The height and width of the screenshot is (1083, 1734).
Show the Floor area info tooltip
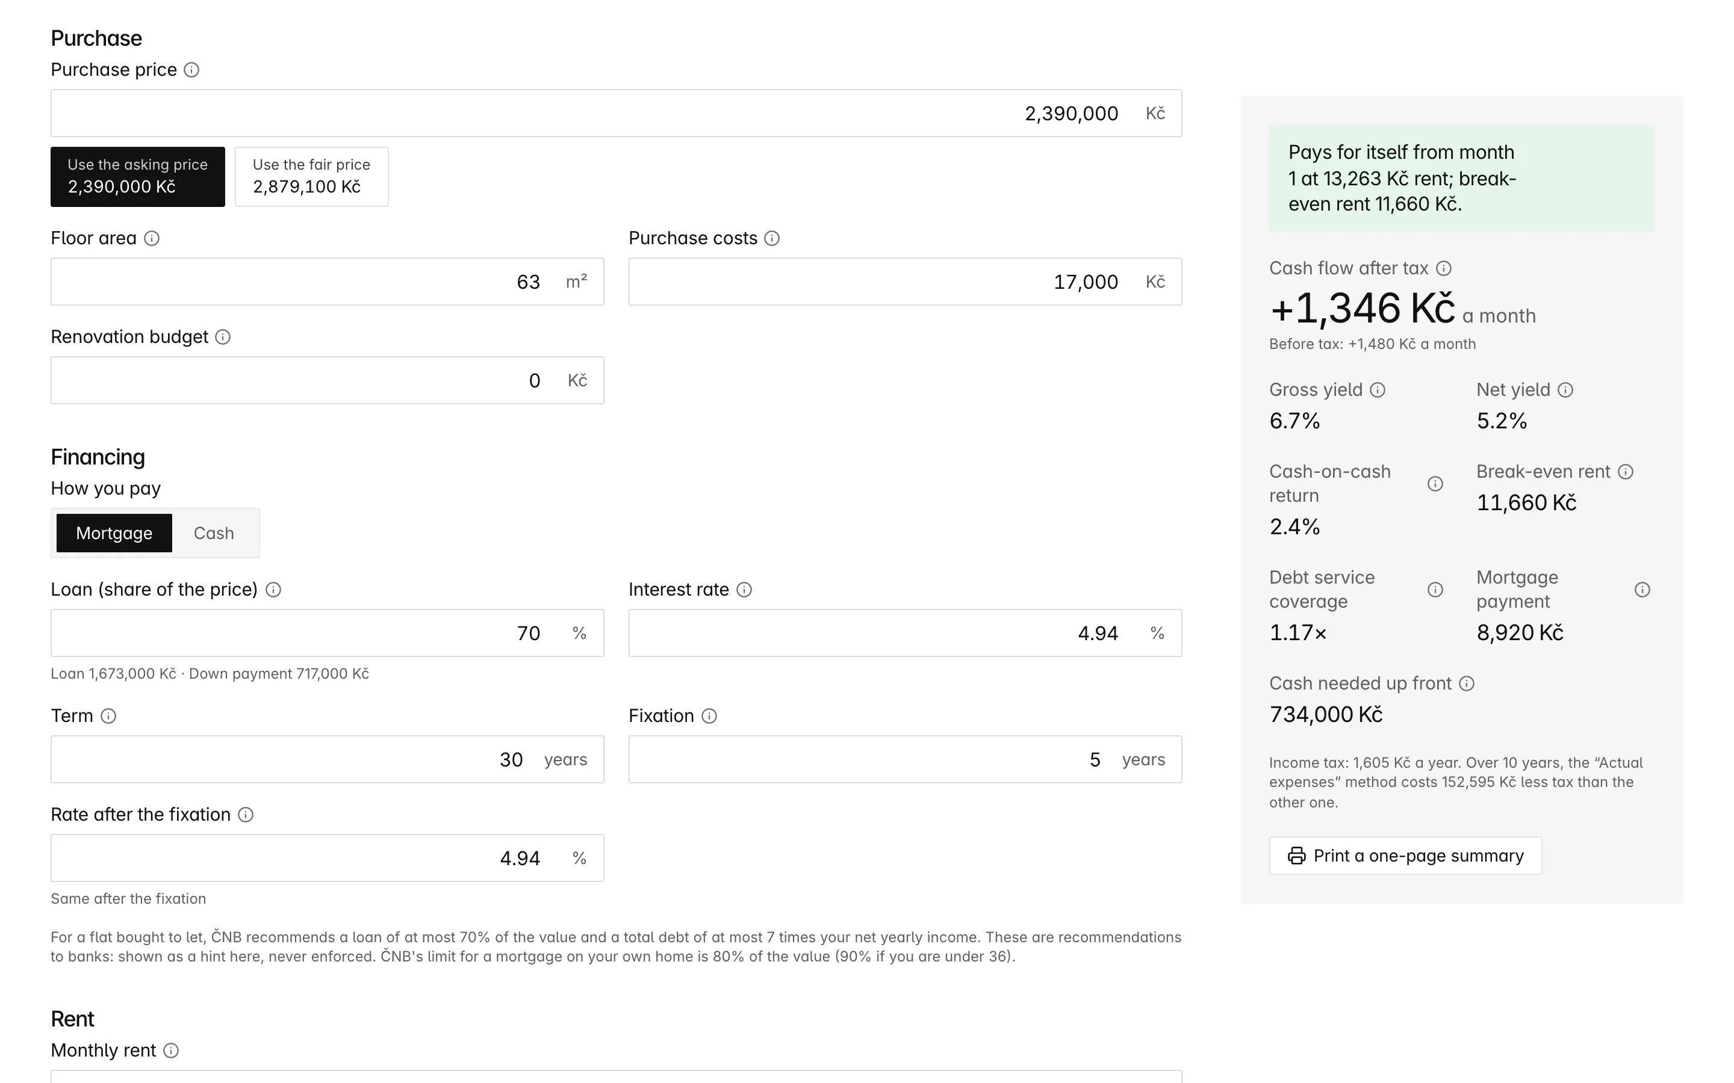(151, 238)
